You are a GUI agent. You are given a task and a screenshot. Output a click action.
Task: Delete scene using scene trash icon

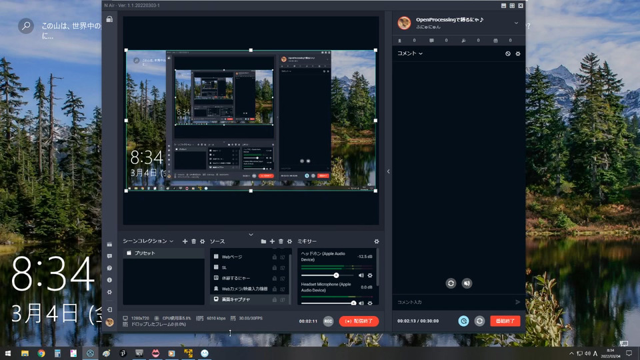click(x=194, y=241)
